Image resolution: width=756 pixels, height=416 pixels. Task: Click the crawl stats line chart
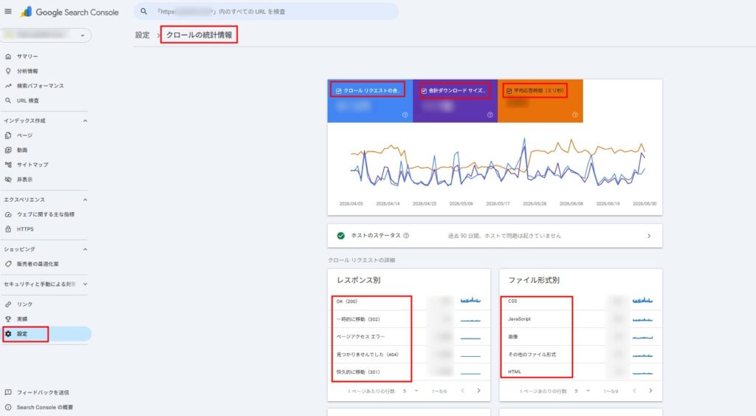[498, 163]
